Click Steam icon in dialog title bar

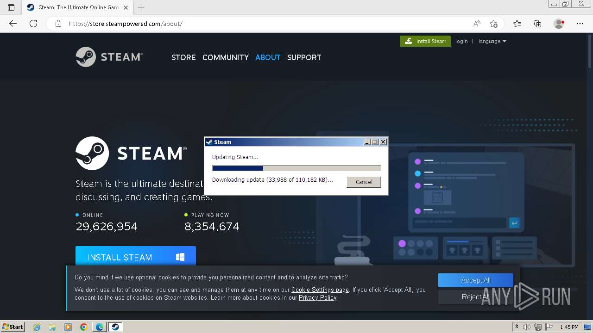209,142
